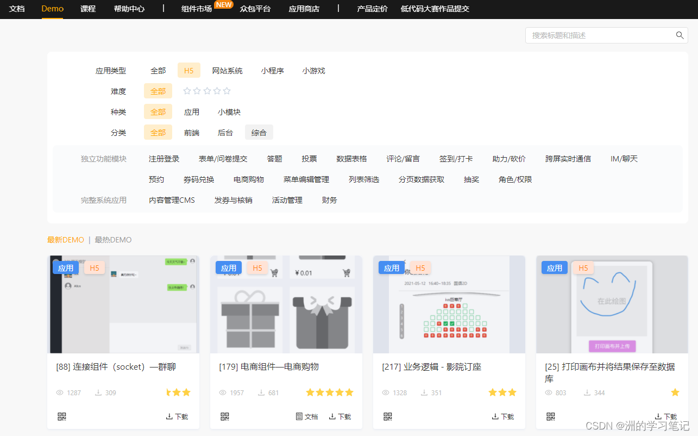Select third star in the difficulty filter

click(x=207, y=91)
